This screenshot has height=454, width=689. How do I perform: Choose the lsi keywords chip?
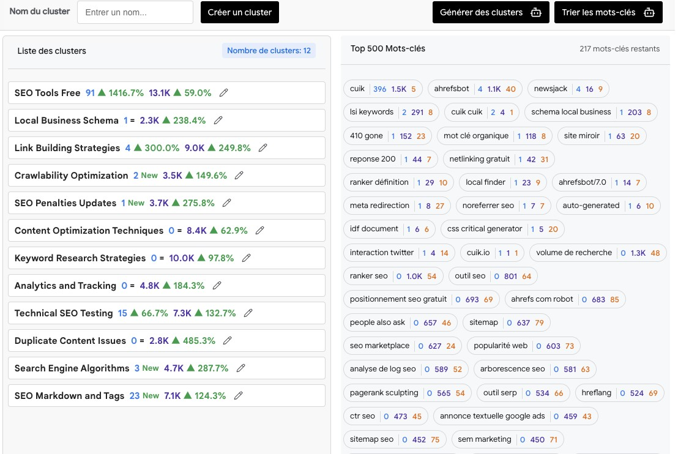391,112
